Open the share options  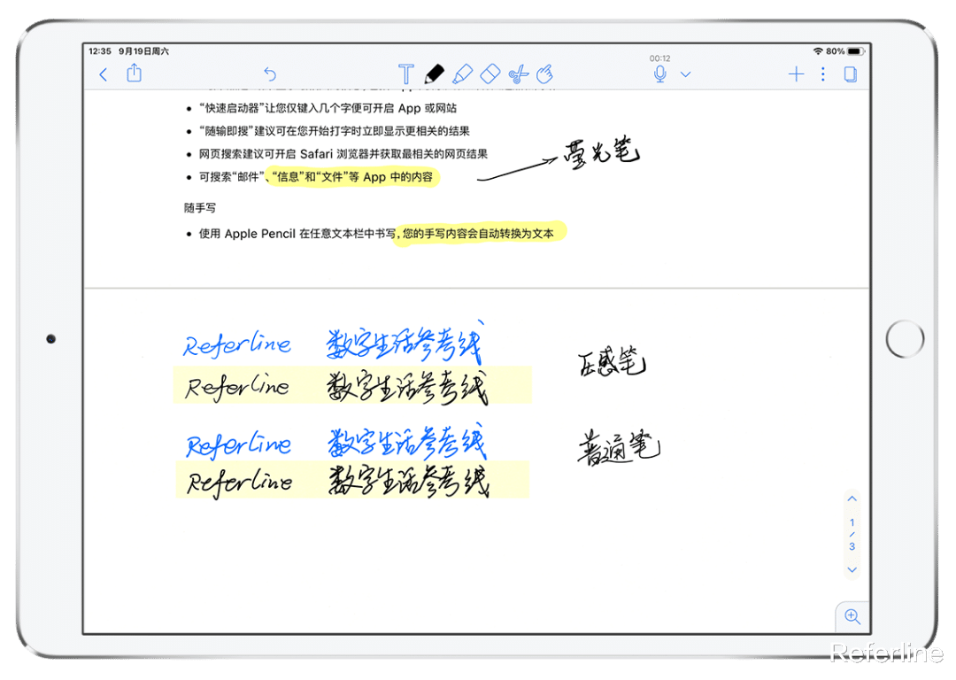click(135, 74)
